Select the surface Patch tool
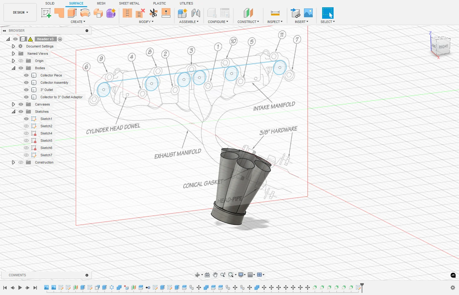 click(x=59, y=13)
